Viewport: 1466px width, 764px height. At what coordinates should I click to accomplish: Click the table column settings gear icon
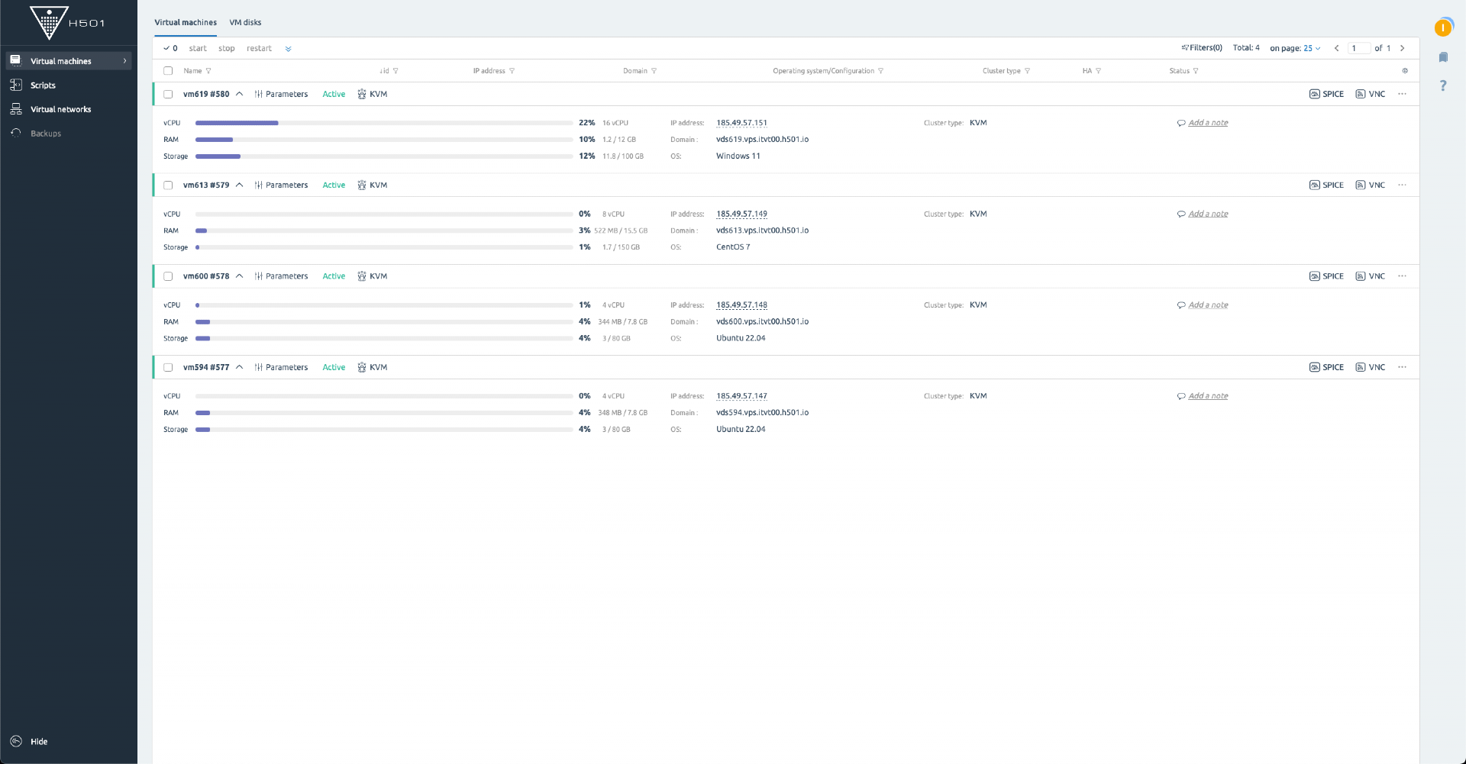pos(1405,71)
